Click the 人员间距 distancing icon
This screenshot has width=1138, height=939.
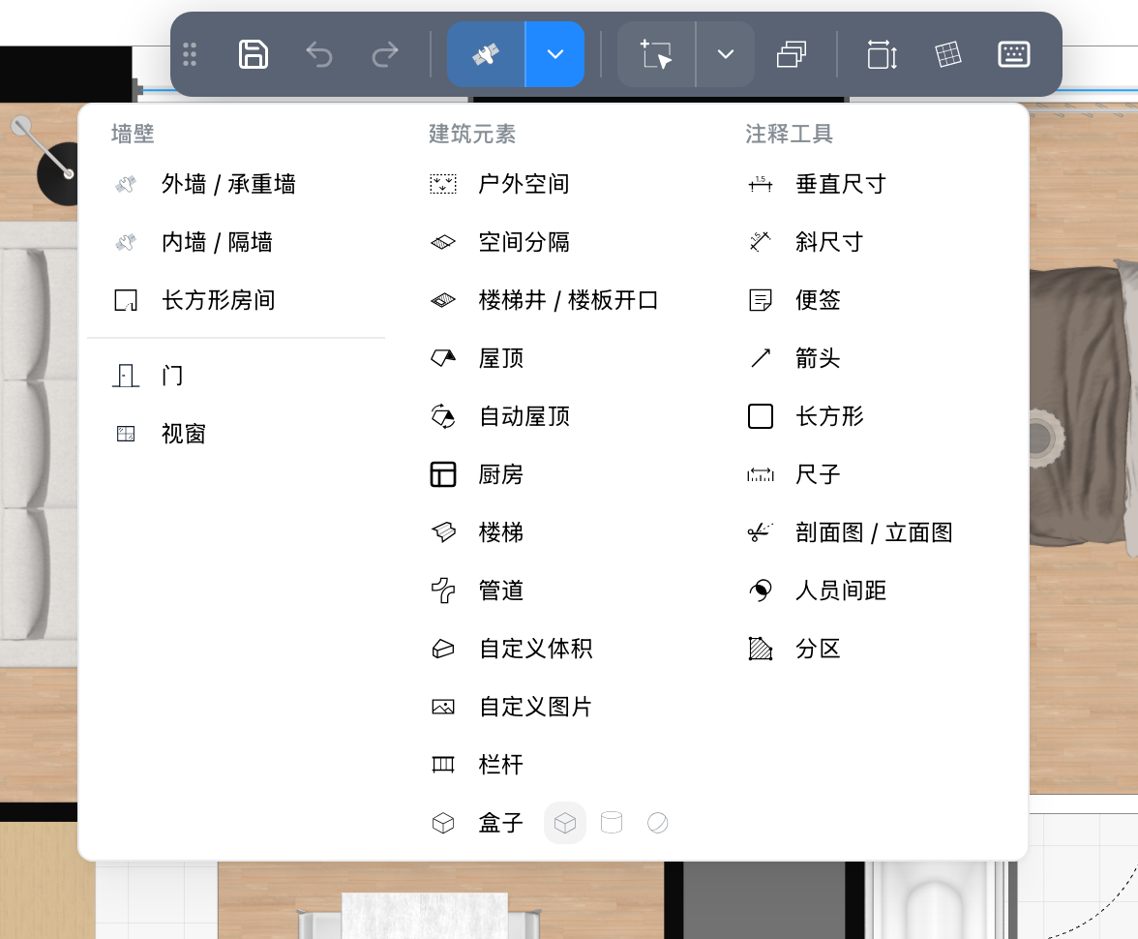point(760,591)
